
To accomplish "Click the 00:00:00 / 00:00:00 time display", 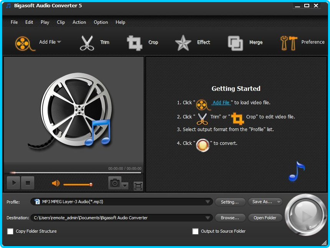I will click(x=125, y=168).
